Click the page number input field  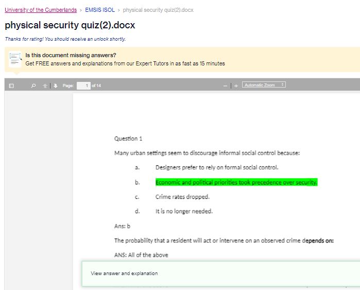[83, 86]
